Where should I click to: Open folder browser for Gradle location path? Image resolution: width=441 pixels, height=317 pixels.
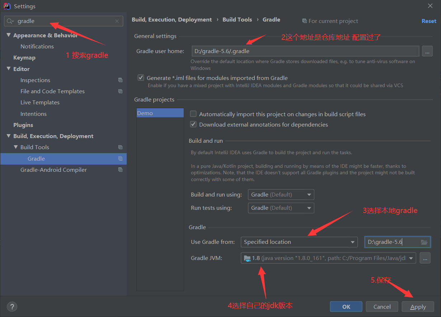tap(424, 242)
